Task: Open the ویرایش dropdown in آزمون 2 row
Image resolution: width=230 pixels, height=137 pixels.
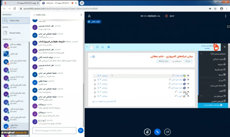Action: (x=103, y=96)
